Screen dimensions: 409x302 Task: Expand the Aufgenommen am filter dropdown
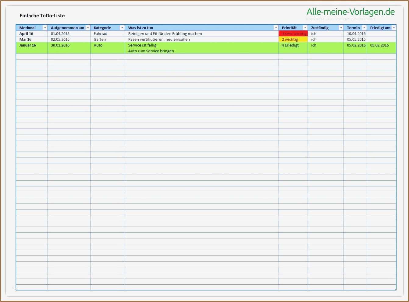88,27
